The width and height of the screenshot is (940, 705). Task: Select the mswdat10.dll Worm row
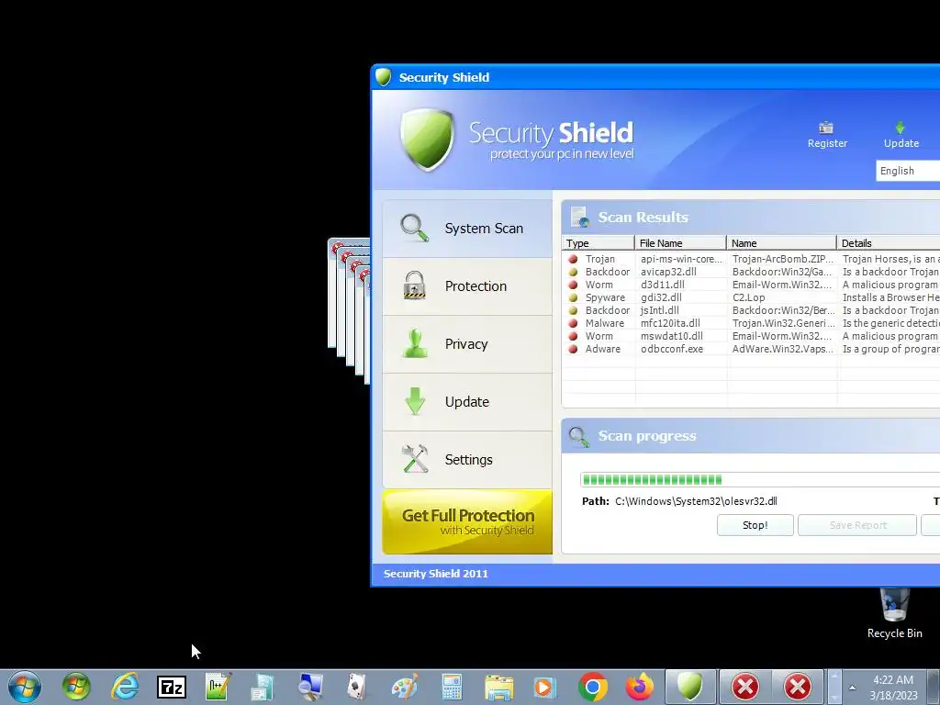[751, 336]
